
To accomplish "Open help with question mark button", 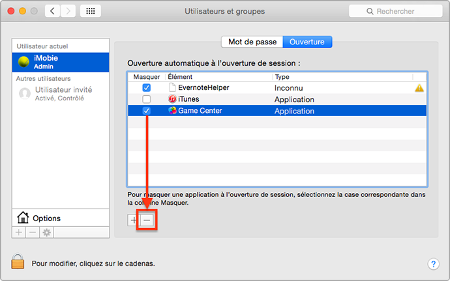I will coord(433,263).
